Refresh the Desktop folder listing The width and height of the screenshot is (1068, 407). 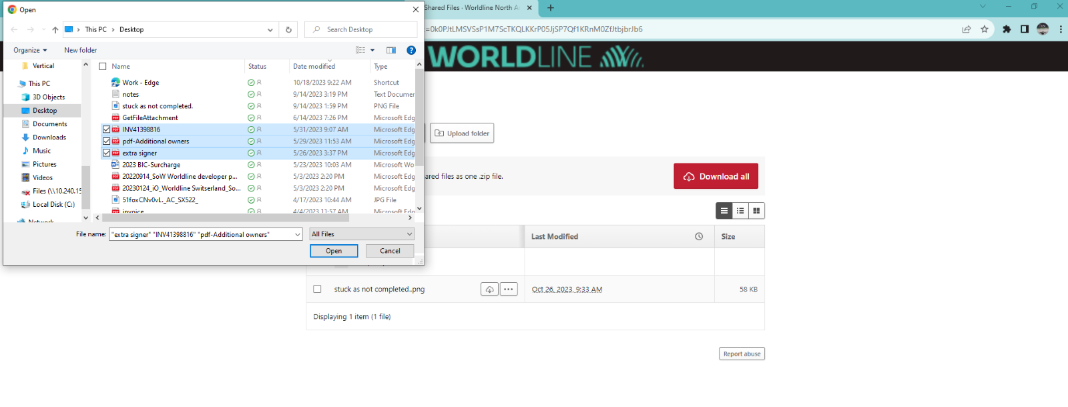(288, 29)
